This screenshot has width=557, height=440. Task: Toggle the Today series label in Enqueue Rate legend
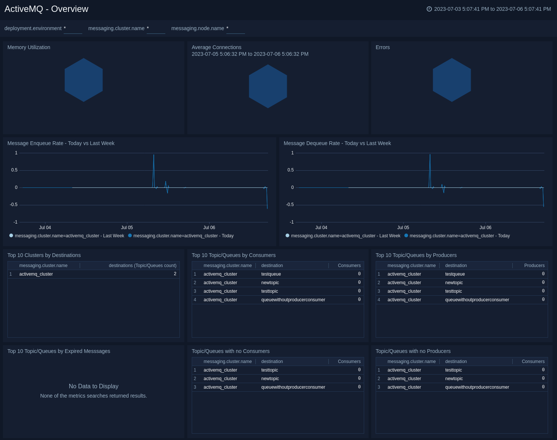tap(184, 236)
